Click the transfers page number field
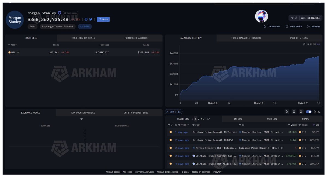The image size is (328, 177). [x=196, y=119]
